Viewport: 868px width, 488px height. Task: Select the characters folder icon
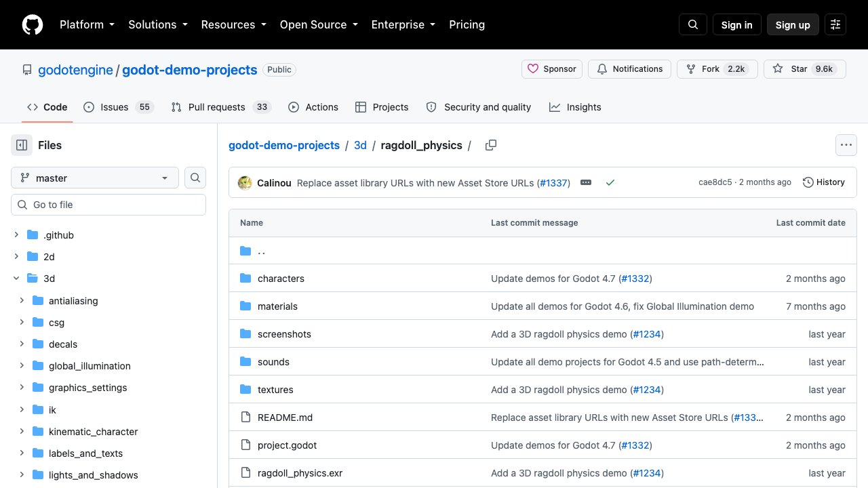pyautogui.click(x=245, y=279)
